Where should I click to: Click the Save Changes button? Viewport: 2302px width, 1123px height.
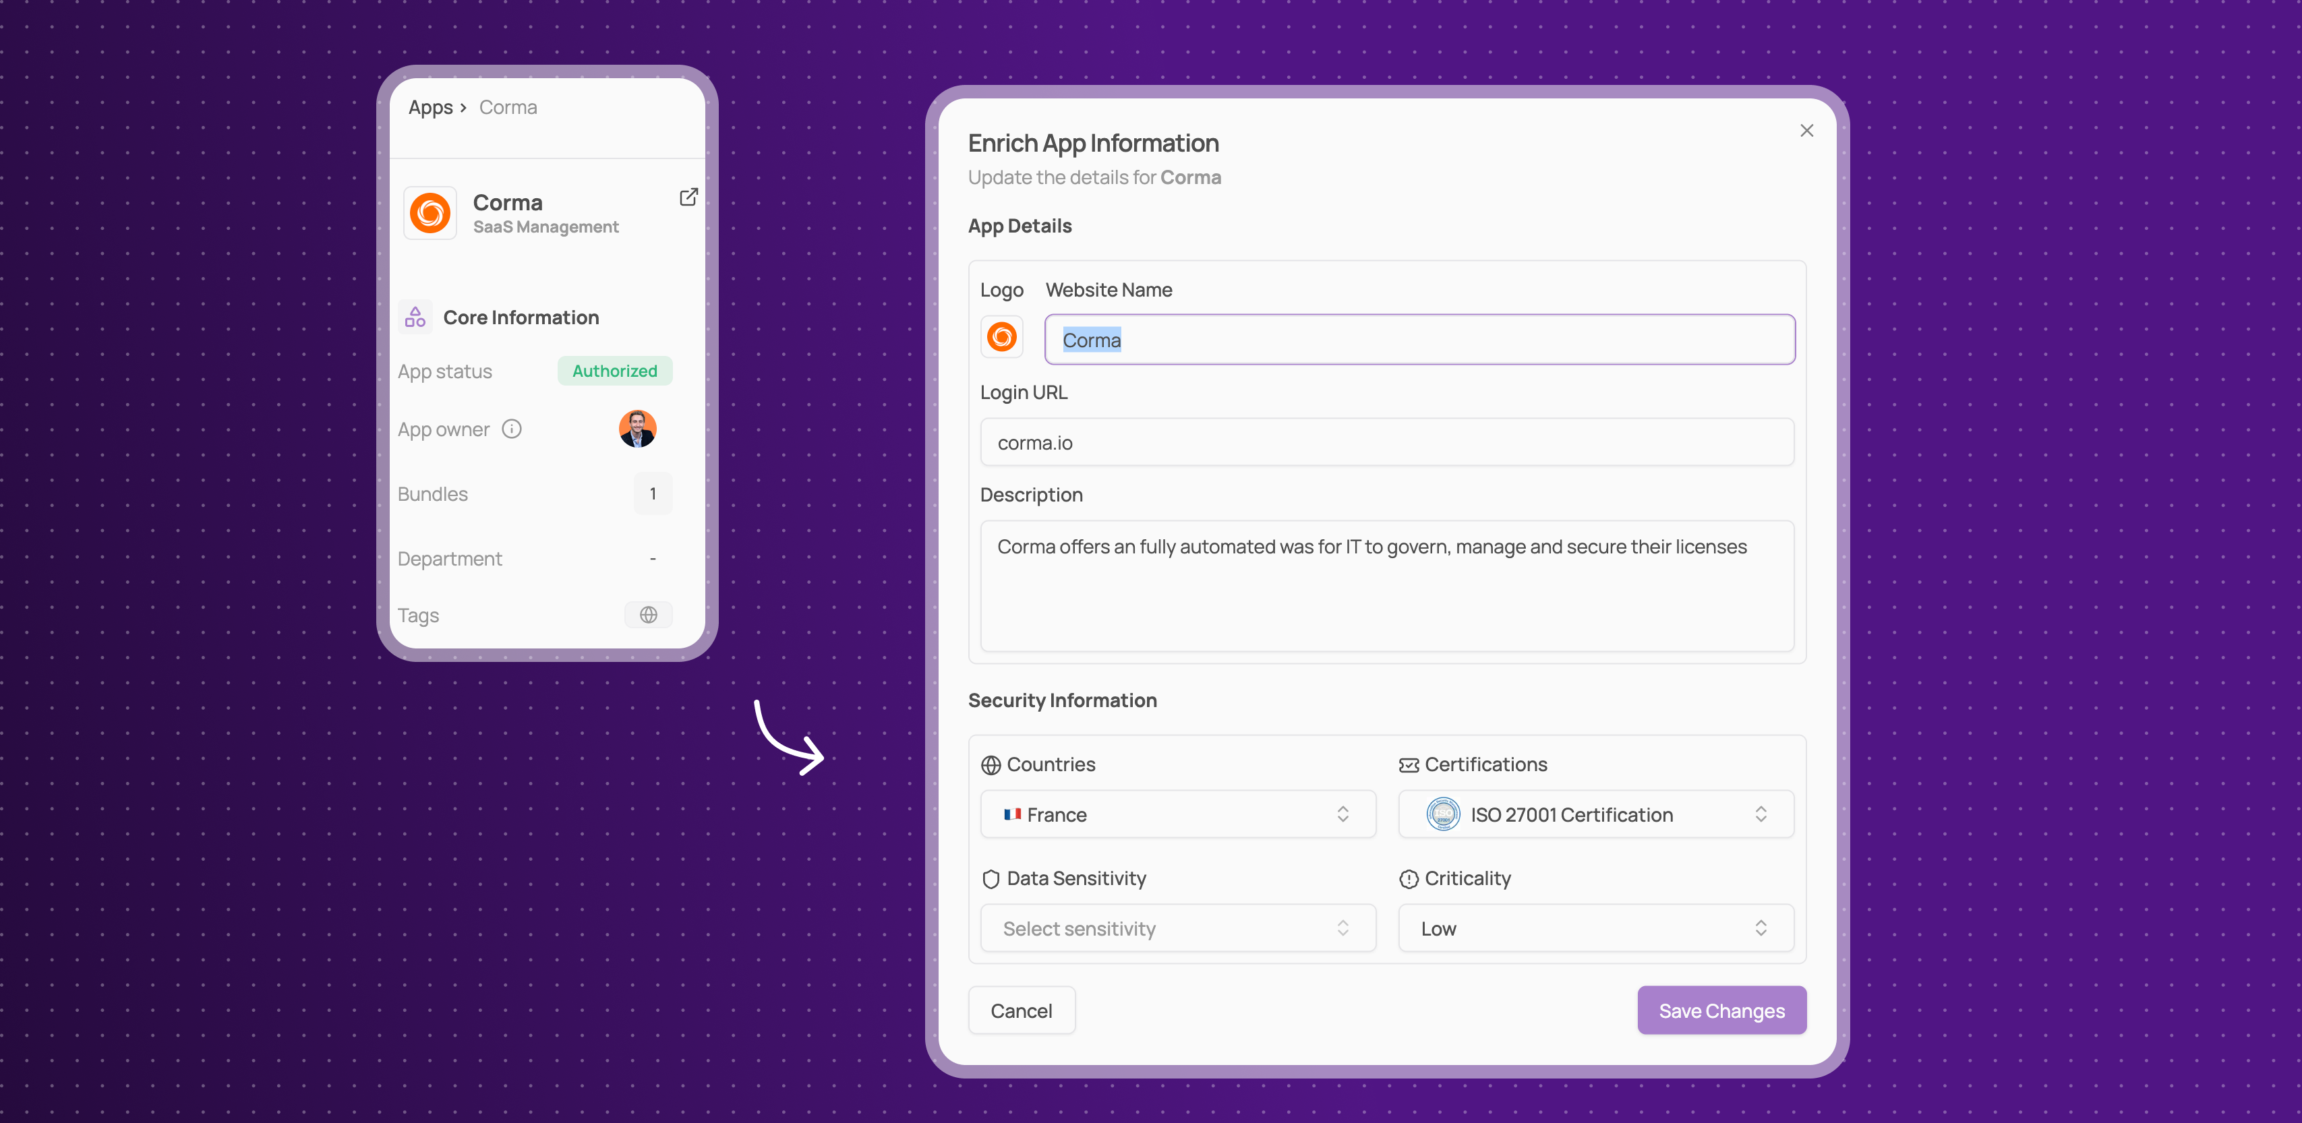pyautogui.click(x=1721, y=1010)
